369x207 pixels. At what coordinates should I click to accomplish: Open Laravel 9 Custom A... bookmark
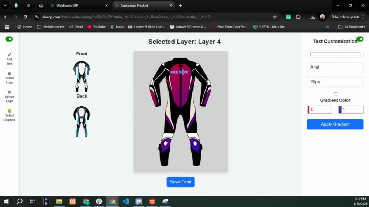[x=188, y=27]
